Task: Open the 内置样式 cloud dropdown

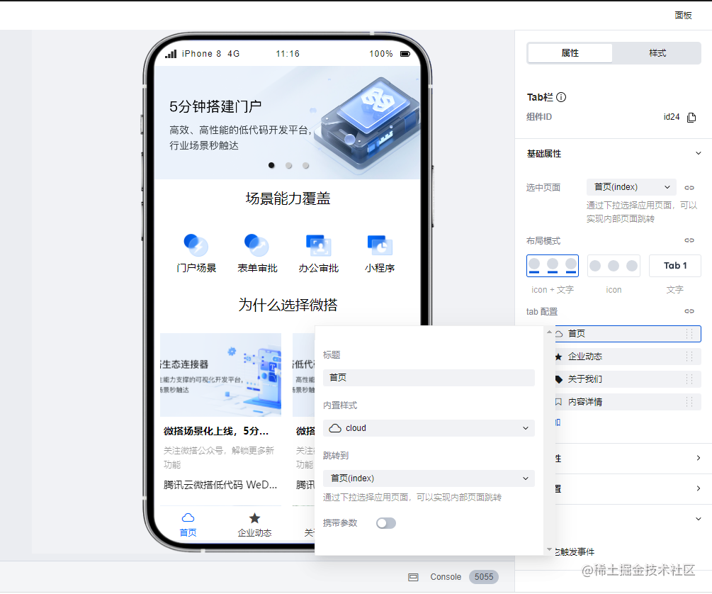Action: 429,428
